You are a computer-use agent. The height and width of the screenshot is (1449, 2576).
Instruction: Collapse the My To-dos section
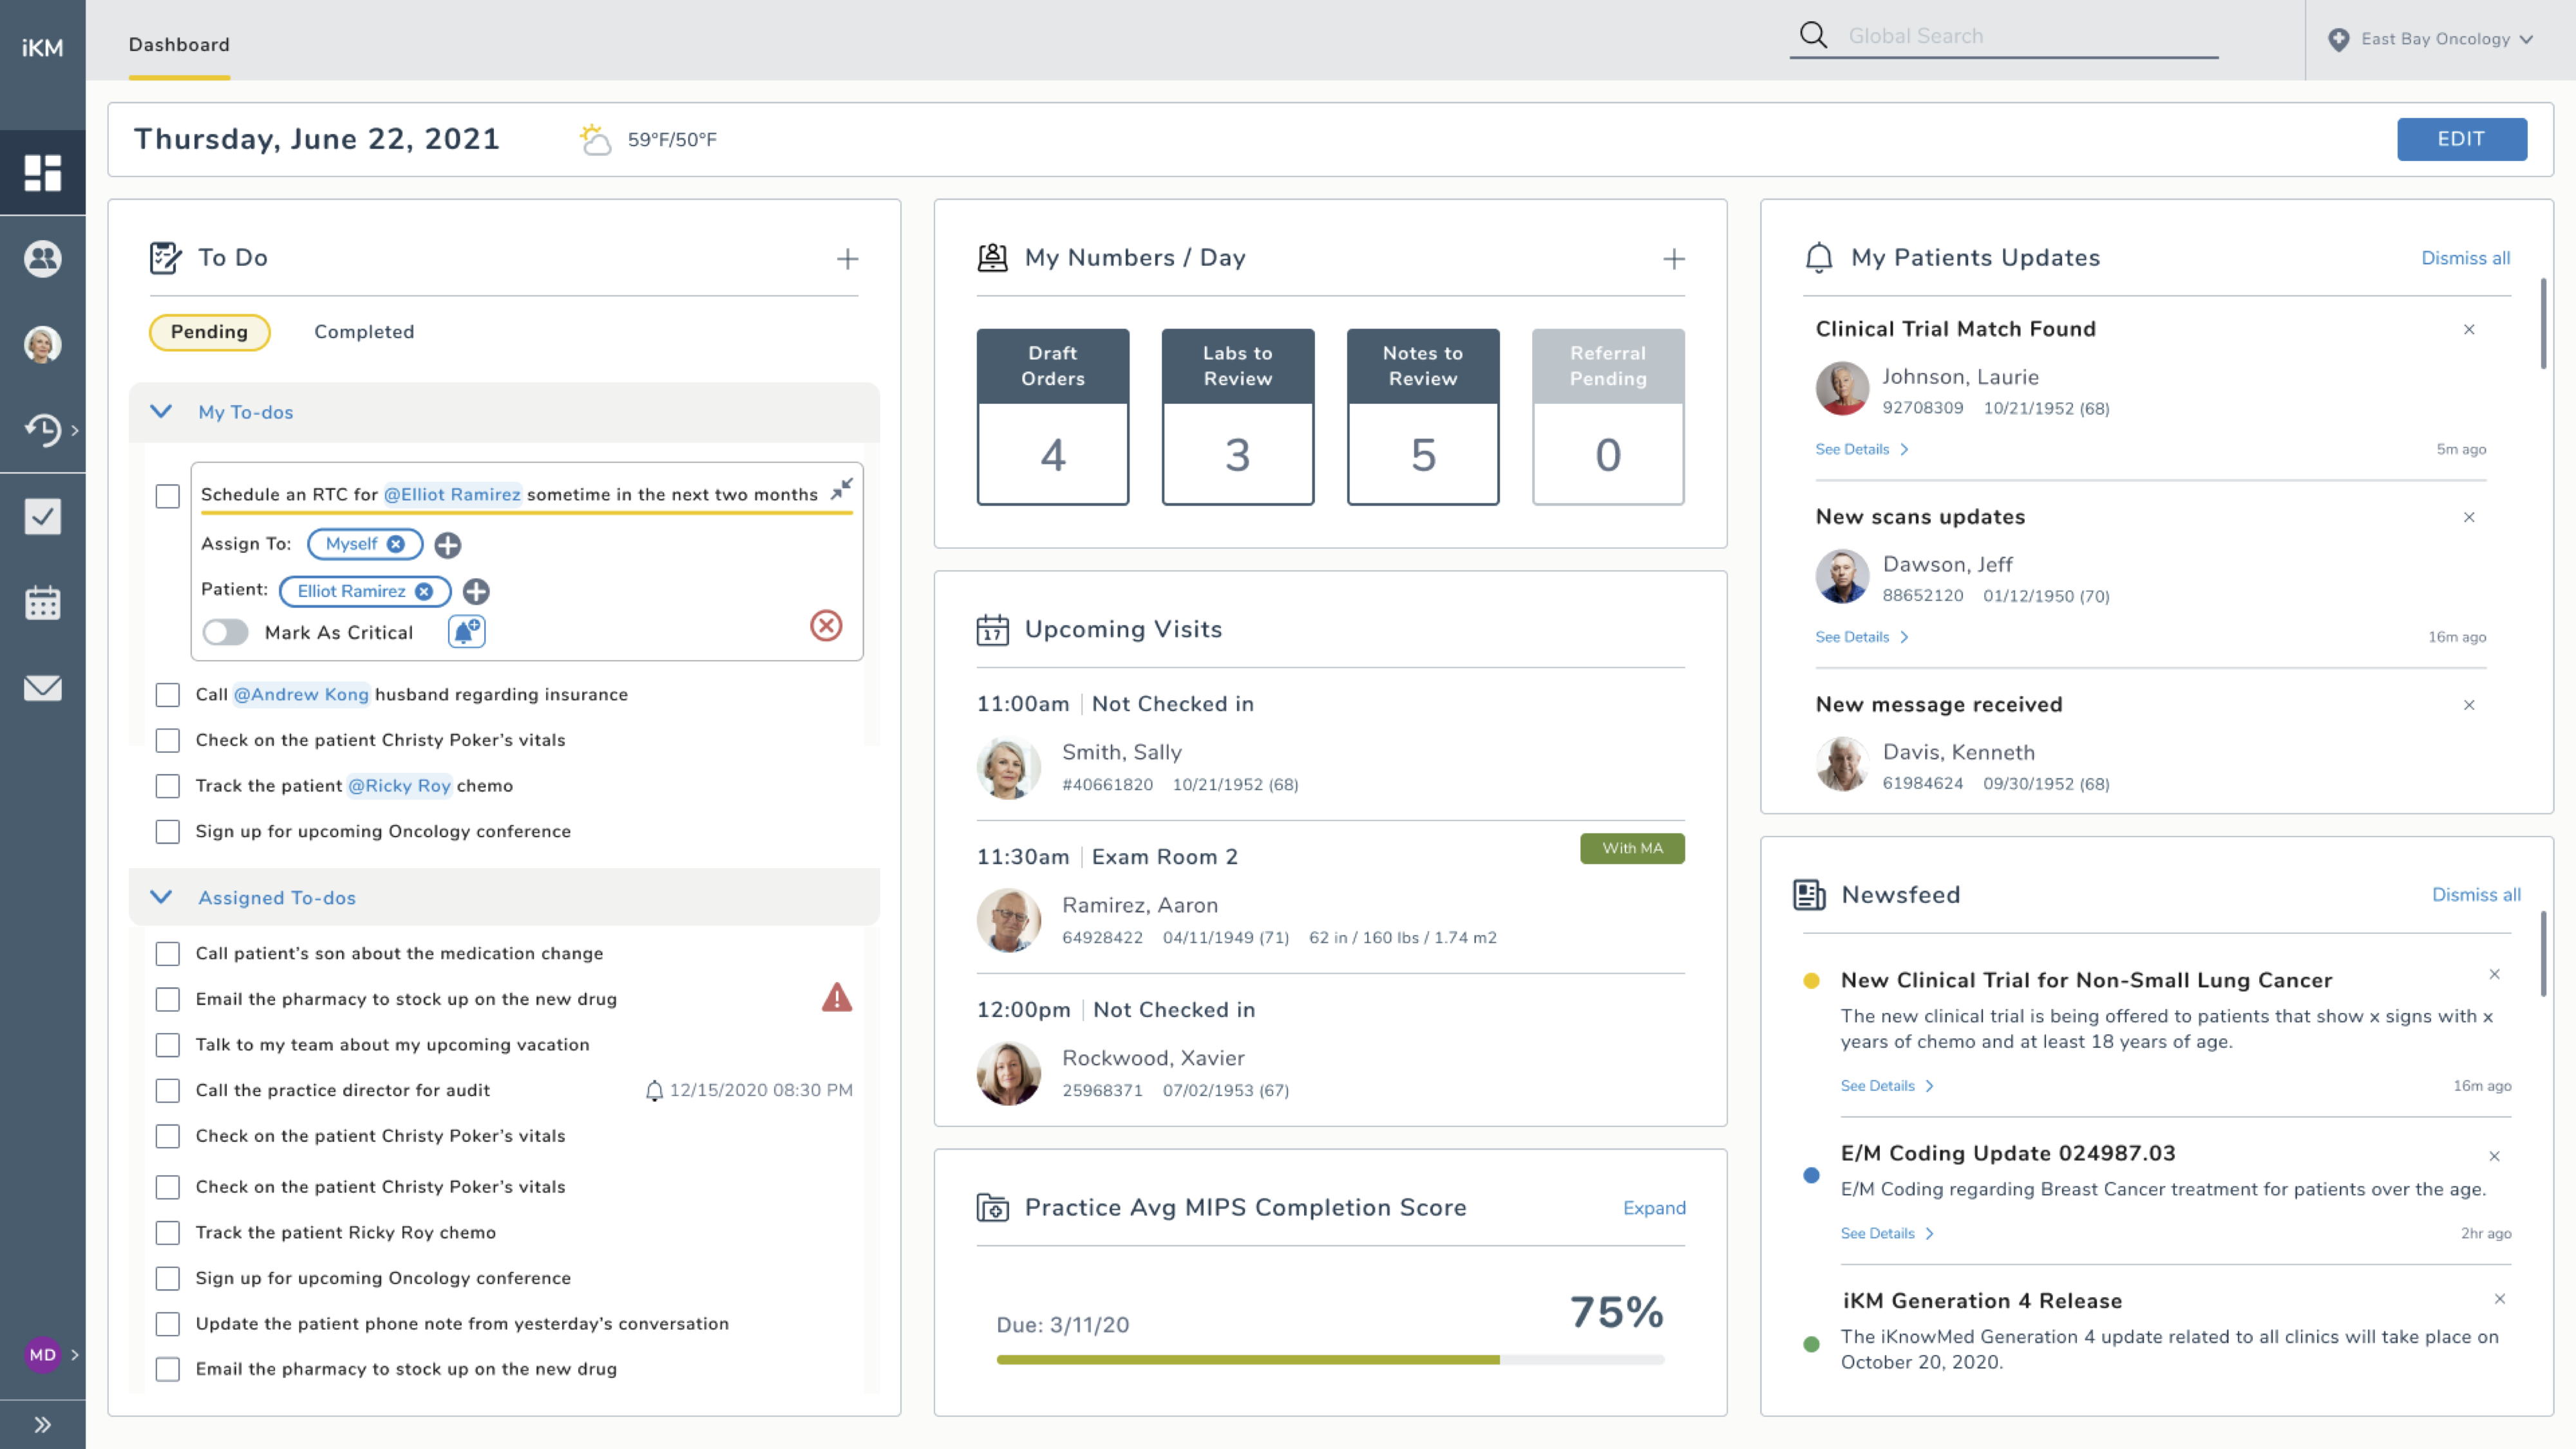coord(161,411)
